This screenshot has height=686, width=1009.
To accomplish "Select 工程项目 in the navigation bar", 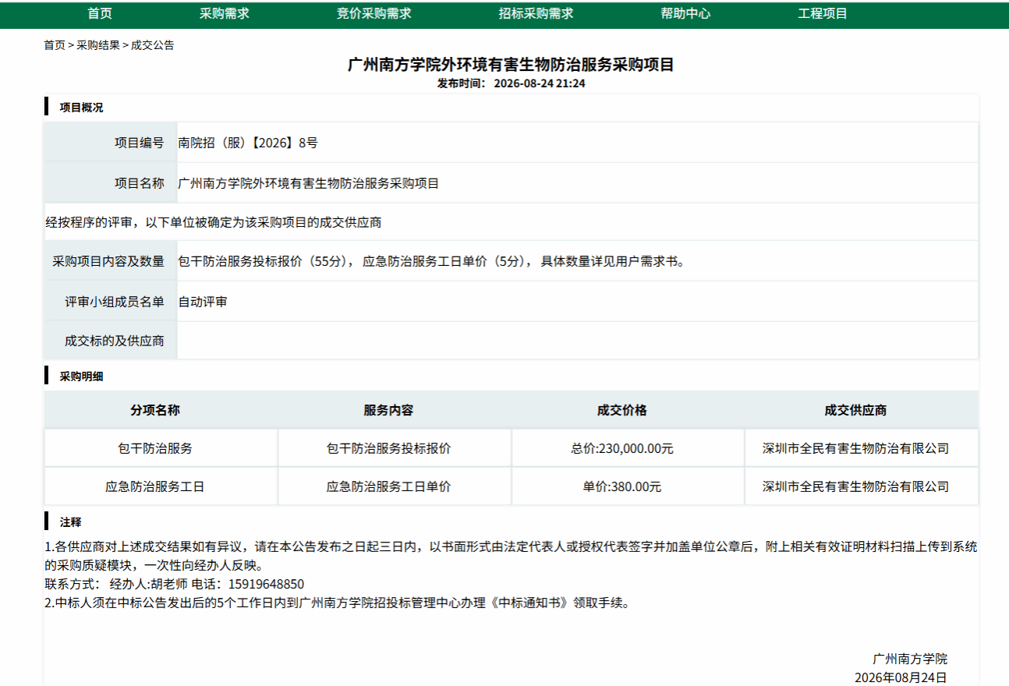I will point(823,13).
